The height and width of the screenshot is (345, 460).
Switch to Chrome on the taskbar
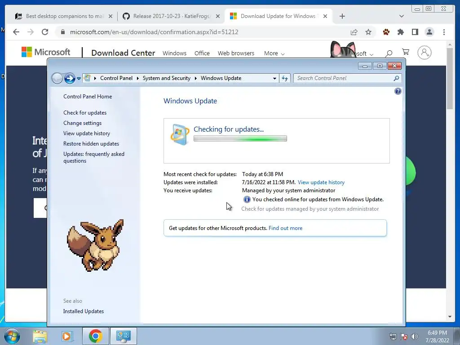(x=95, y=336)
